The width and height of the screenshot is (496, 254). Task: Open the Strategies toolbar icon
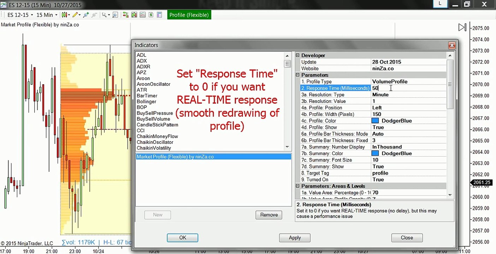pos(142,15)
